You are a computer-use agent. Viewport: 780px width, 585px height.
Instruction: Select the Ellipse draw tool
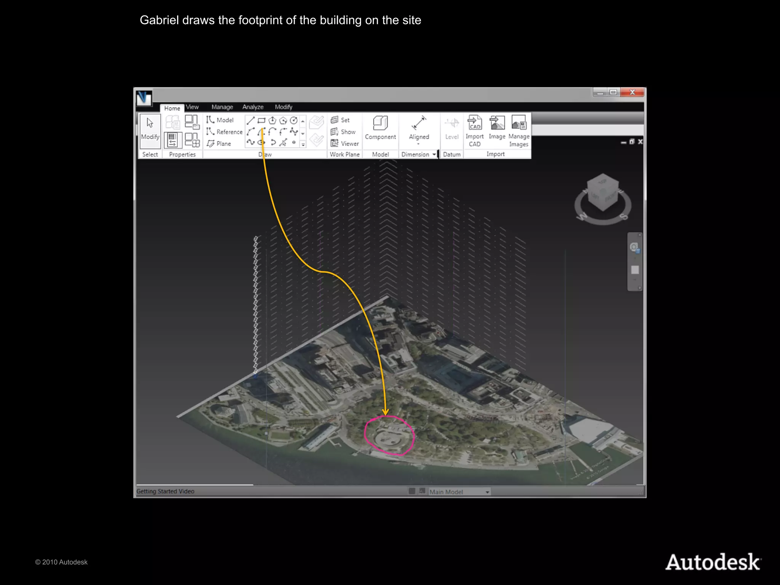[x=261, y=142]
